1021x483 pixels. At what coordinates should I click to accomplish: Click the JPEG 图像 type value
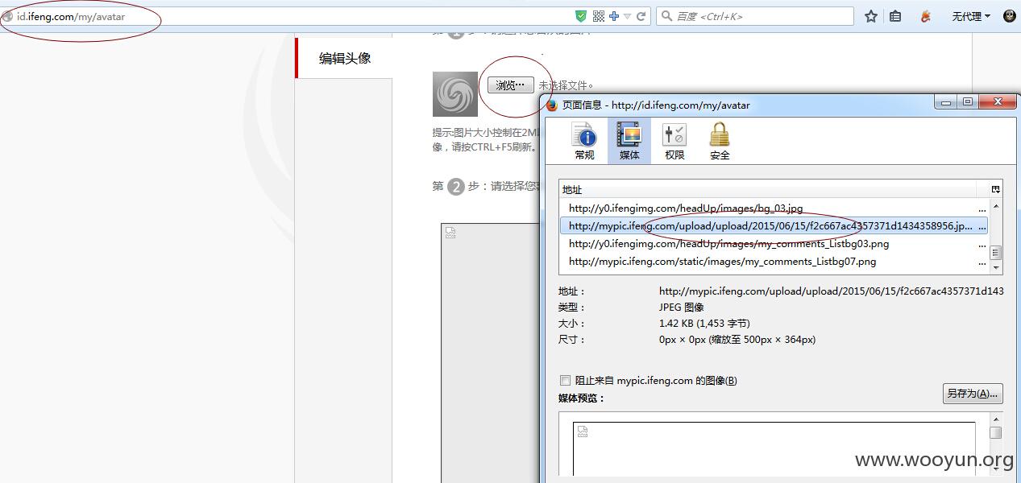[682, 308]
